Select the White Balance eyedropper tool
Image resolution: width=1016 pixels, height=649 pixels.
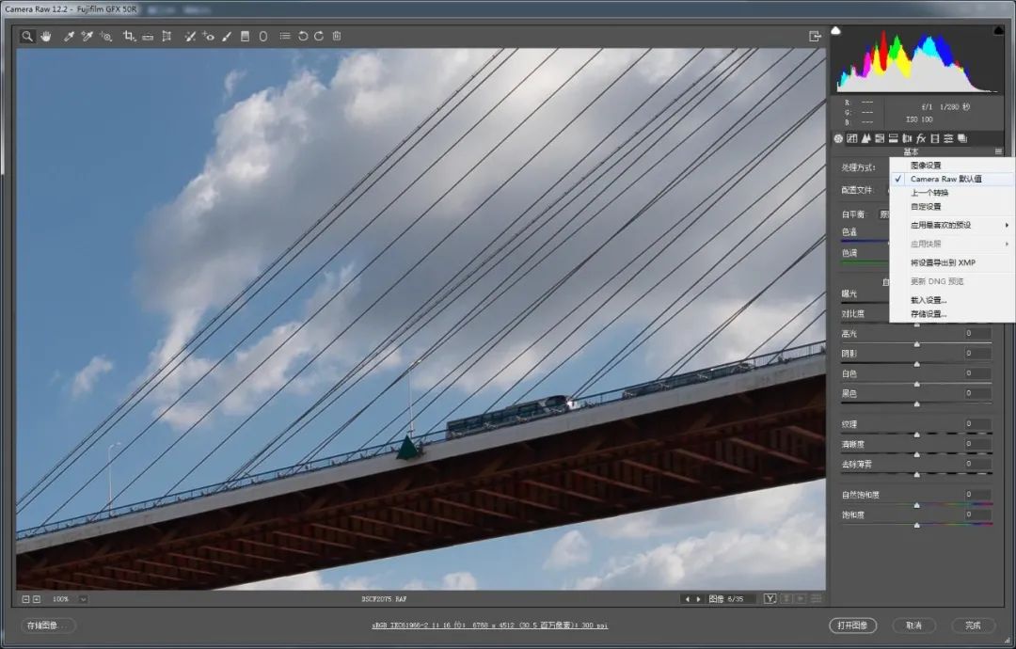click(x=69, y=37)
